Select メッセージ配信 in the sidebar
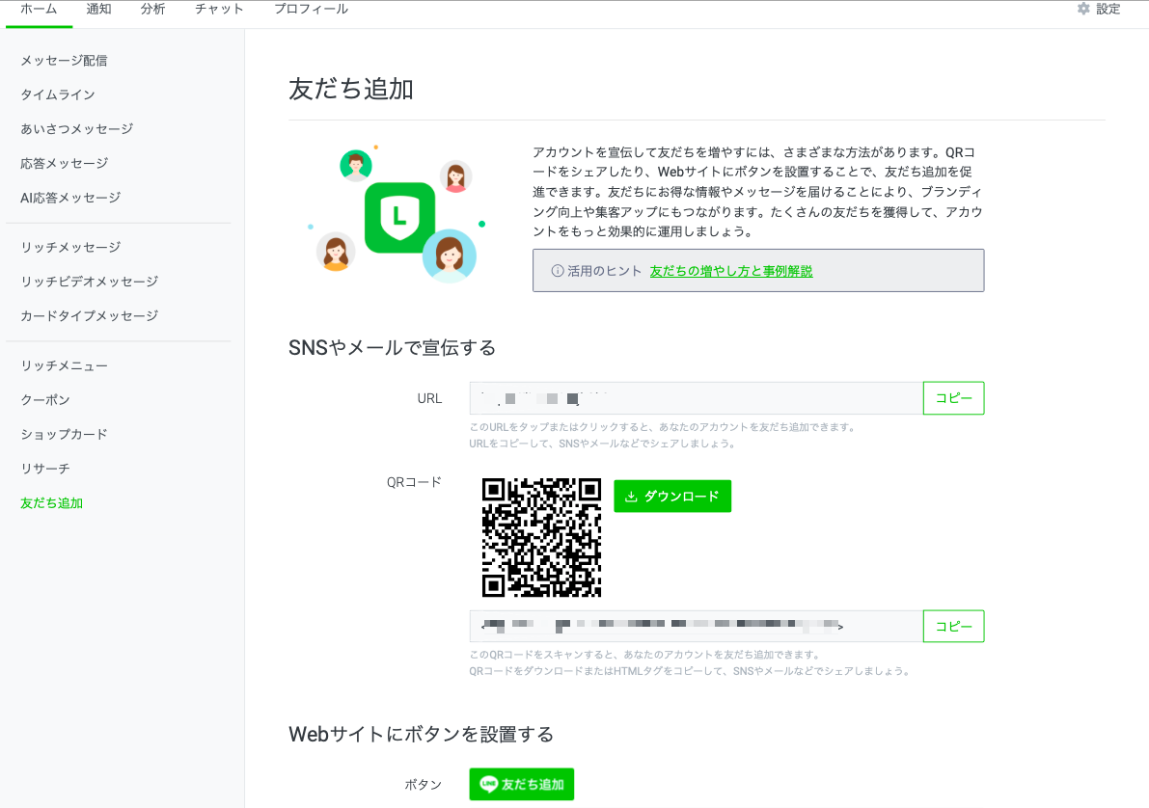Image resolution: width=1149 pixels, height=808 pixels. click(64, 61)
